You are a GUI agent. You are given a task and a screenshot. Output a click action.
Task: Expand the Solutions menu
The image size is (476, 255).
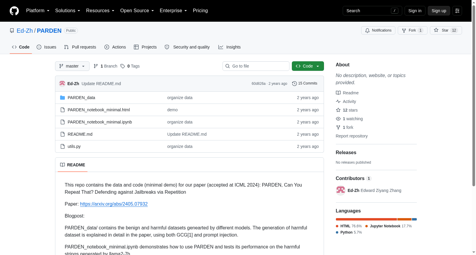coord(68,11)
